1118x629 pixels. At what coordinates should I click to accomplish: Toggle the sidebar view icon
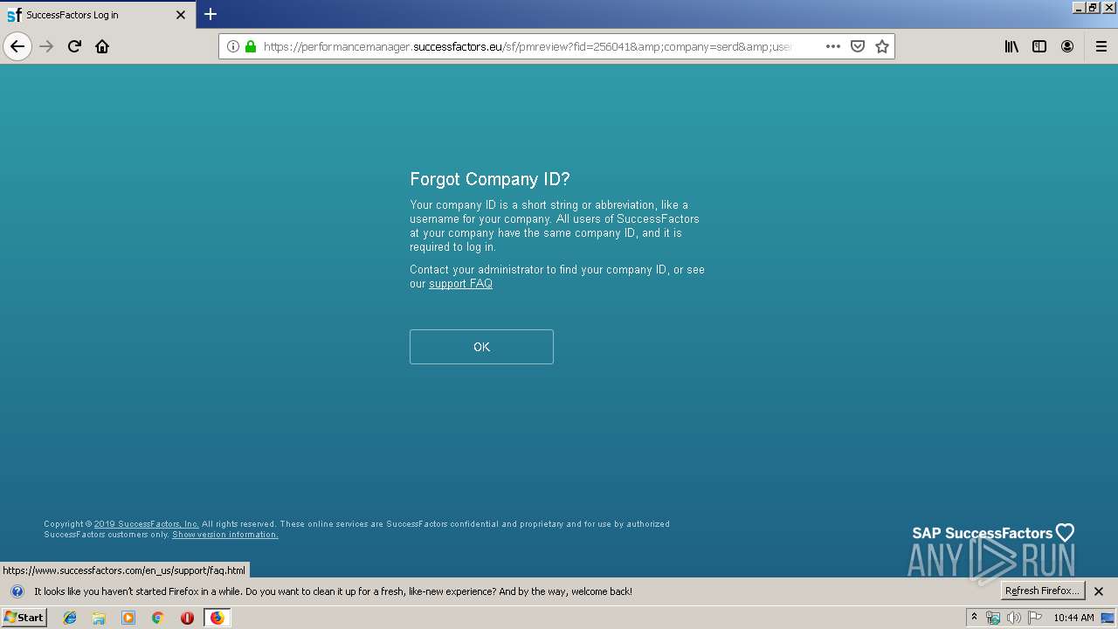click(x=1039, y=46)
